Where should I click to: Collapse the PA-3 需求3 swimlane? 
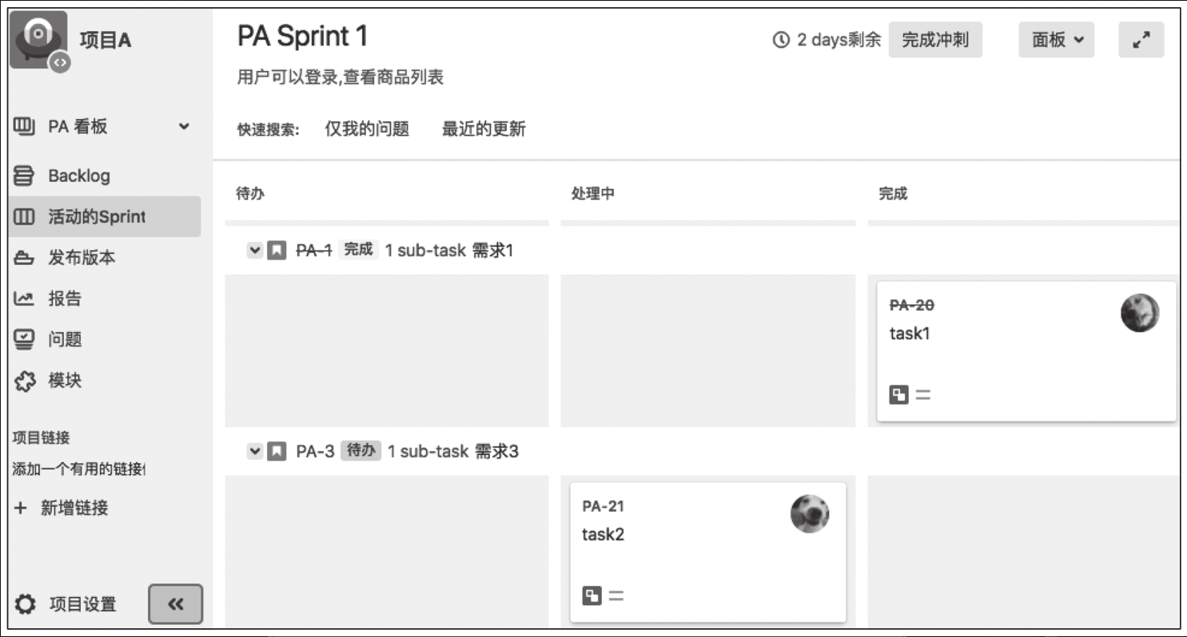[255, 452]
